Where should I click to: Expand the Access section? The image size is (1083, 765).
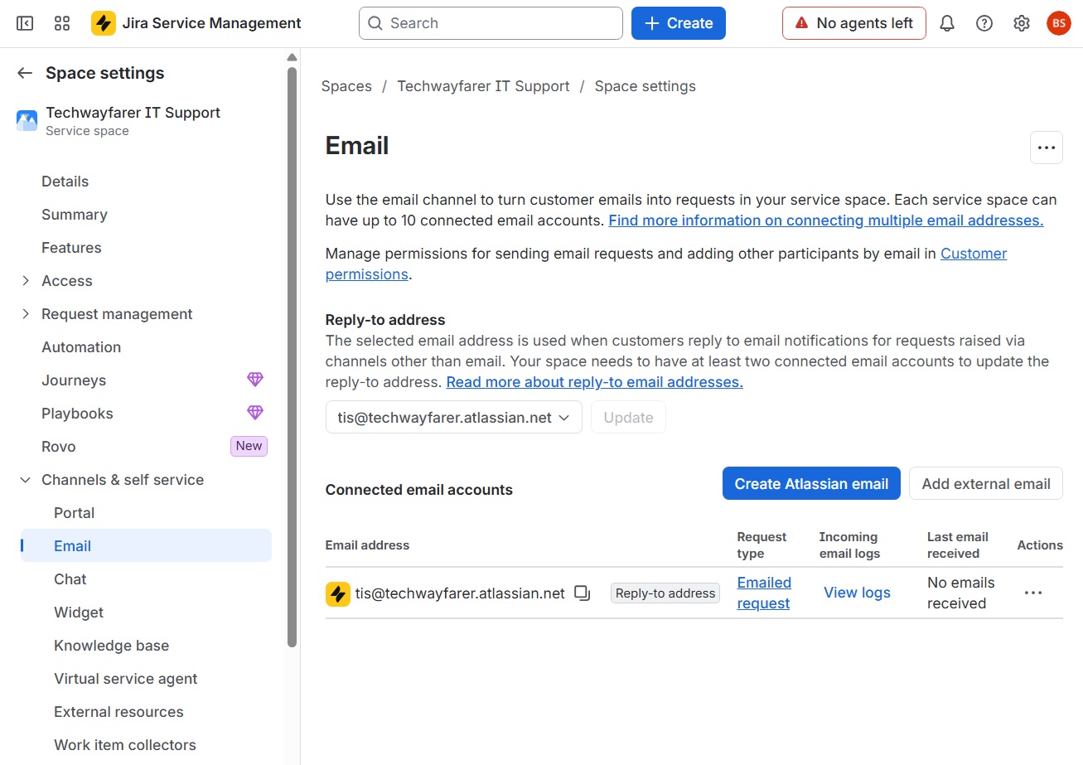point(26,281)
